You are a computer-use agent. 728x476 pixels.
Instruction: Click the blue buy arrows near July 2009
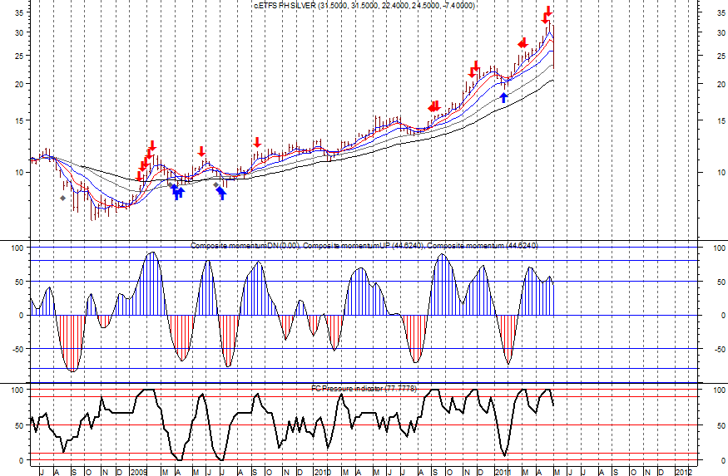[x=221, y=194]
